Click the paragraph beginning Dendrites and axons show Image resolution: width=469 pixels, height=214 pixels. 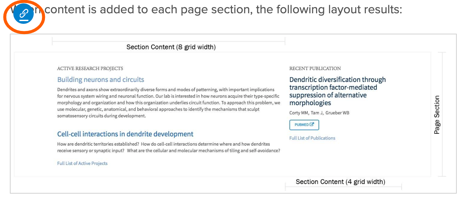(x=169, y=103)
